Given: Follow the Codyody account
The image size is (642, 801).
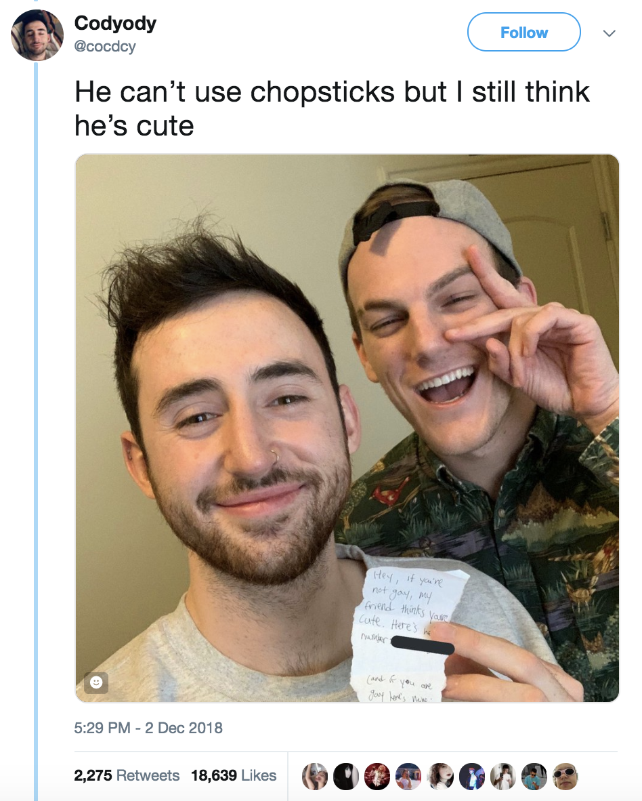Looking at the screenshot, I should pyautogui.click(x=523, y=32).
